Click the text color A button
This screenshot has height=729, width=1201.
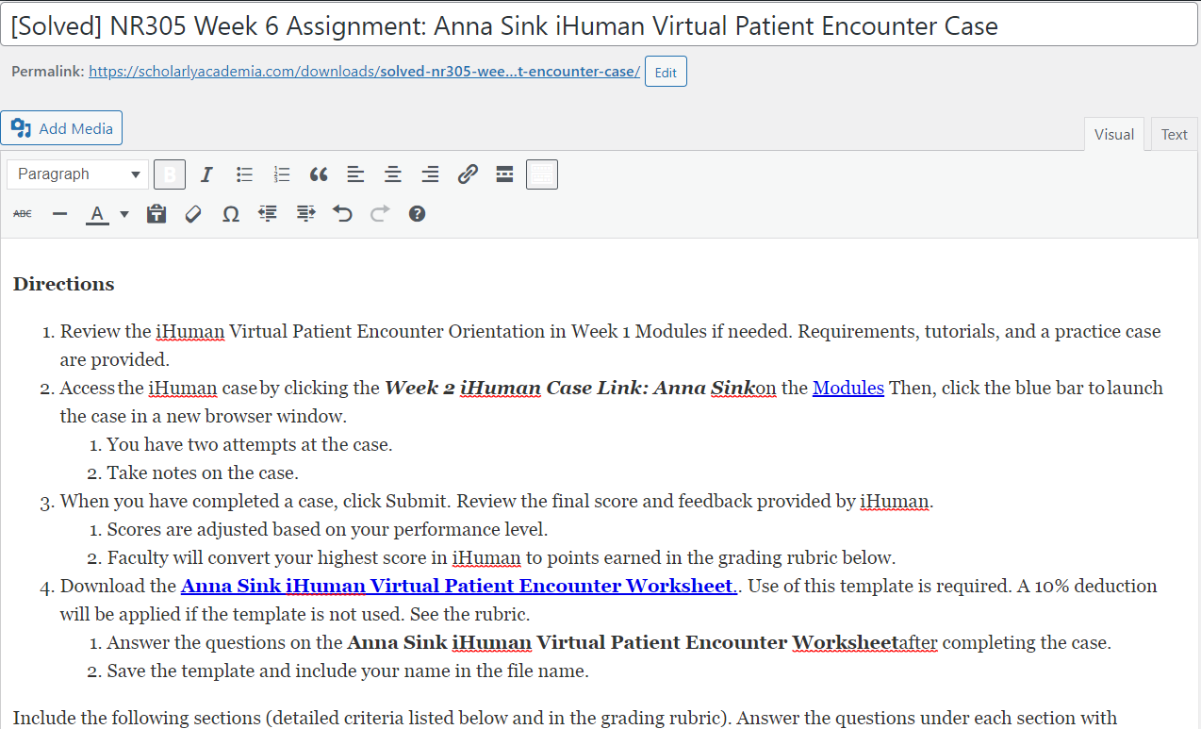(96, 214)
